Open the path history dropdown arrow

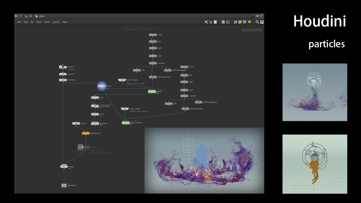252,16
